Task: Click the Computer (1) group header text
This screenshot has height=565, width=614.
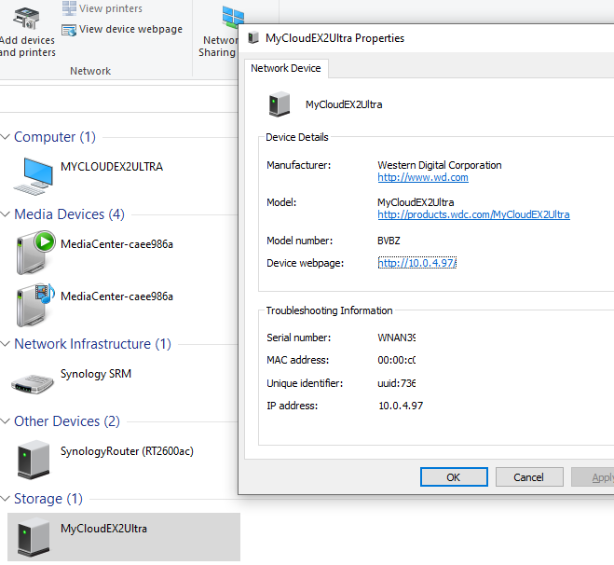Action: tap(55, 137)
